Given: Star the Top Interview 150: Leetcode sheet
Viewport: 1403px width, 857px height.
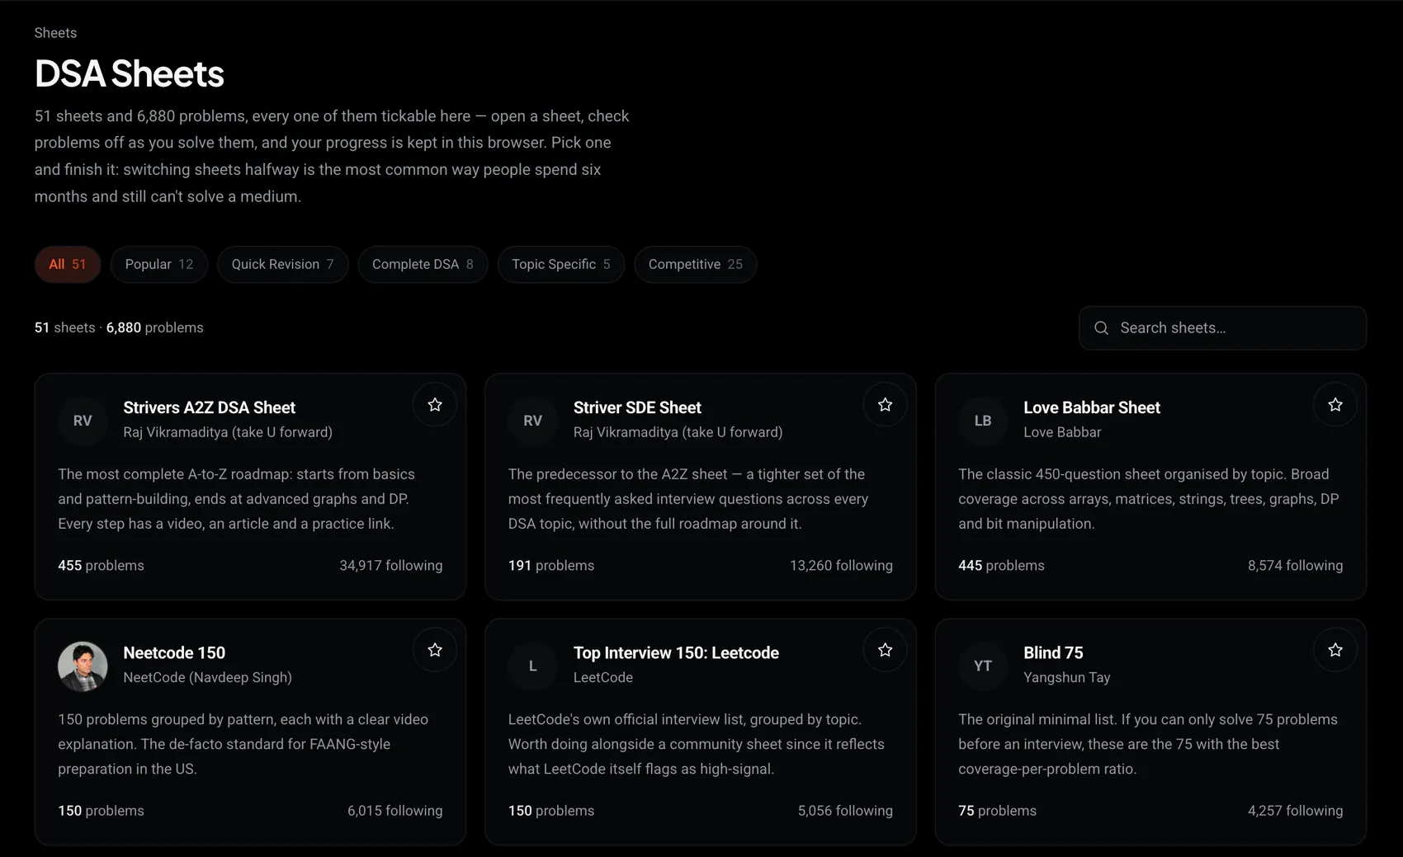Looking at the screenshot, I should [885, 650].
